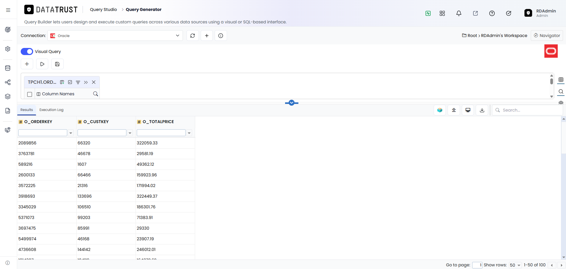Click the O_TOTALPRICE filter input
The height and width of the screenshot is (269, 566).
coord(161,133)
